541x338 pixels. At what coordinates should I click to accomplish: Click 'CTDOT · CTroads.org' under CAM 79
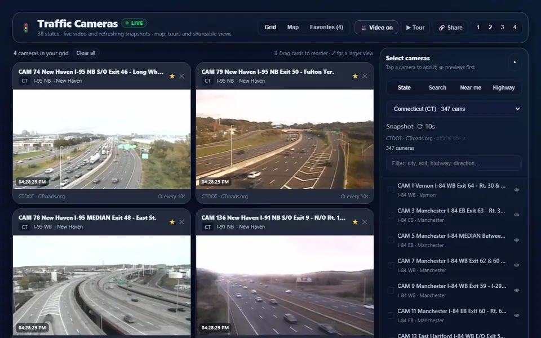pyautogui.click(x=225, y=197)
